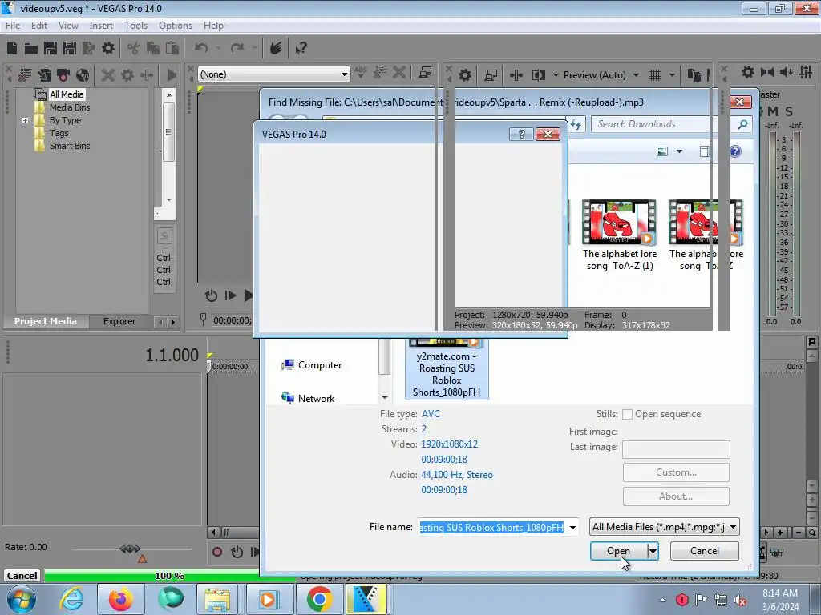The width and height of the screenshot is (821, 615).
Task: Click the blue help icon in file dialog
Action: pos(735,151)
